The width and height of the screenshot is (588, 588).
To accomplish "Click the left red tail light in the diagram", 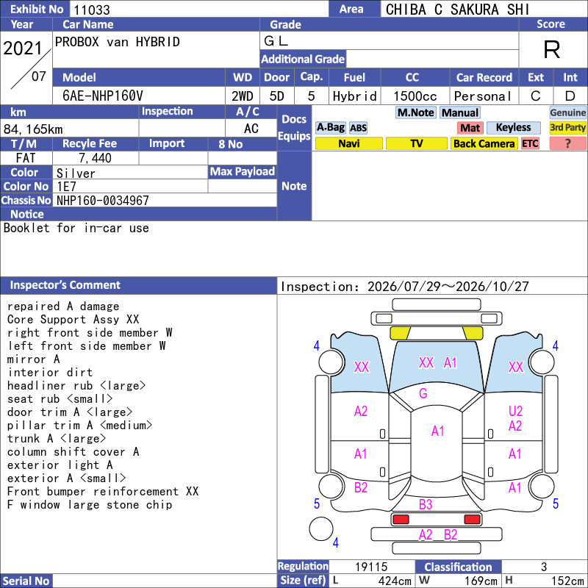I will click(x=401, y=520).
